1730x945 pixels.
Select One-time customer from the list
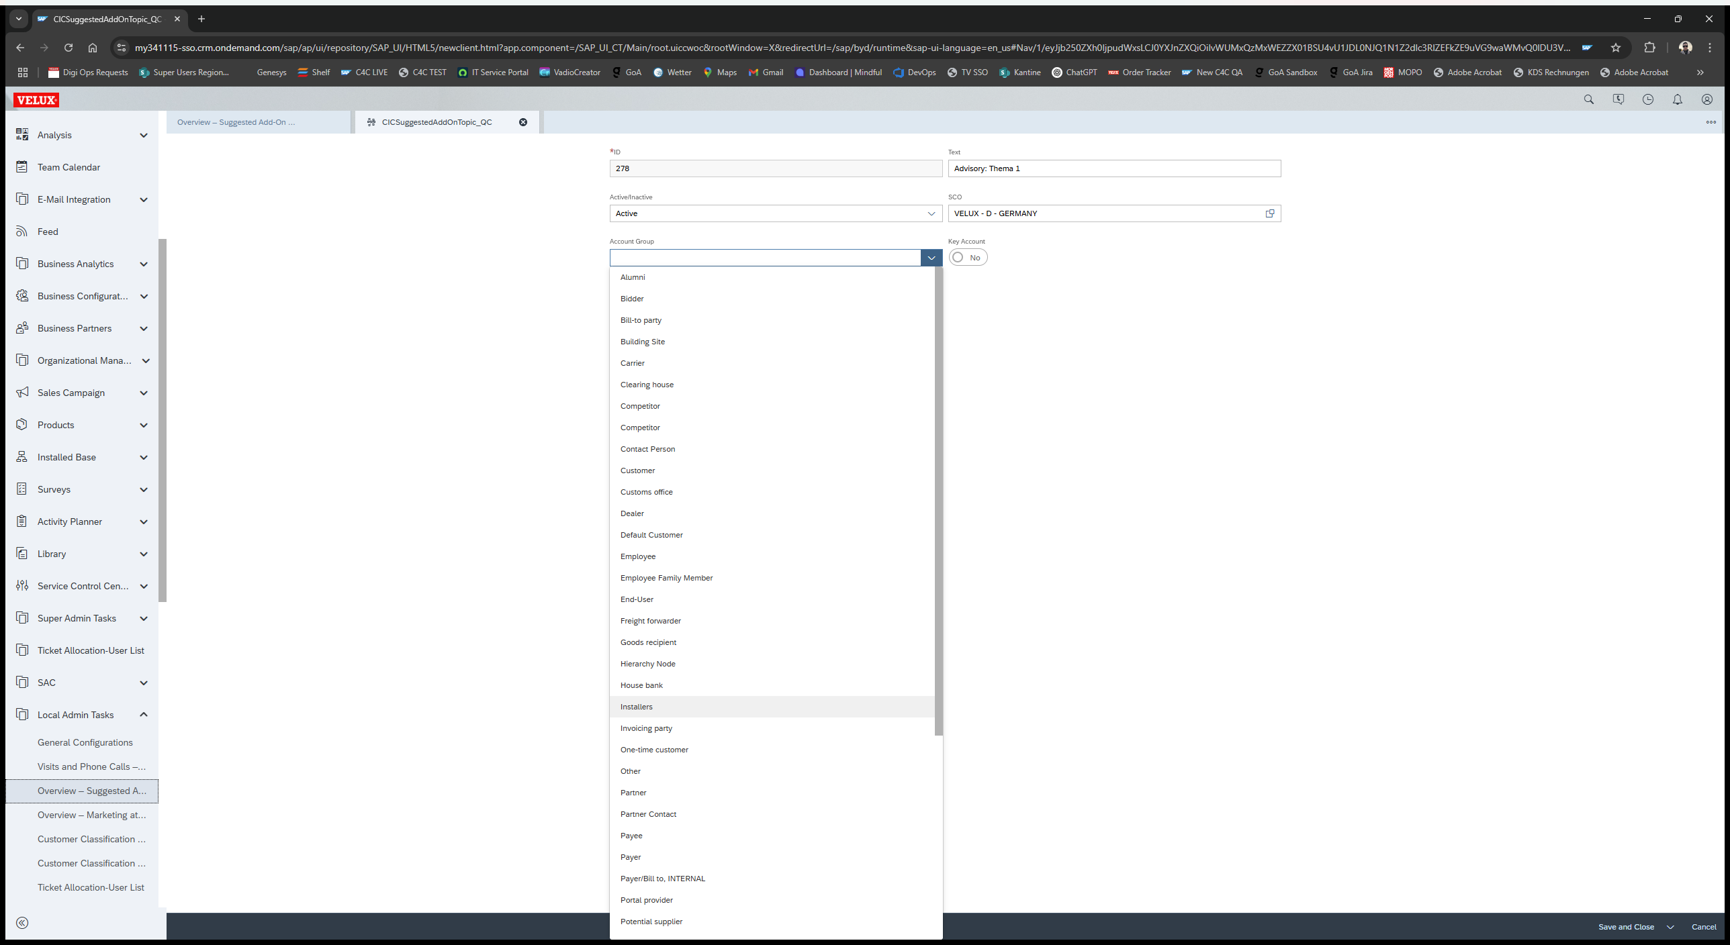coord(772,750)
